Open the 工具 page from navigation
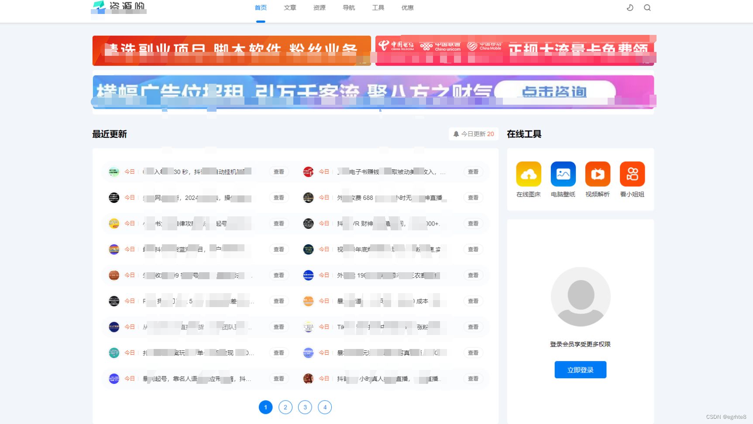The height and width of the screenshot is (424, 753). point(378,7)
